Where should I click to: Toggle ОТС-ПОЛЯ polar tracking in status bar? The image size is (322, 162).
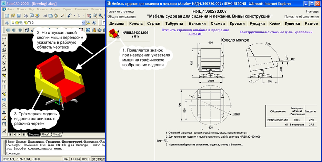tap(98, 159)
